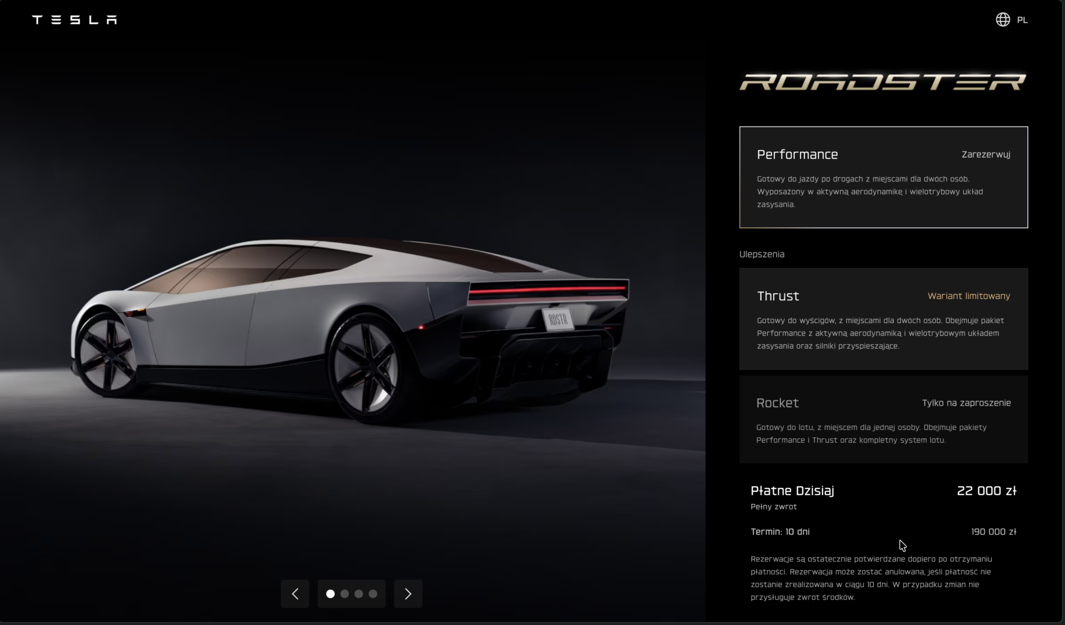1065x625 pixels.
Task: Select the fourth carousel dot
Action: pyautogui.click(x=373, y=594)
